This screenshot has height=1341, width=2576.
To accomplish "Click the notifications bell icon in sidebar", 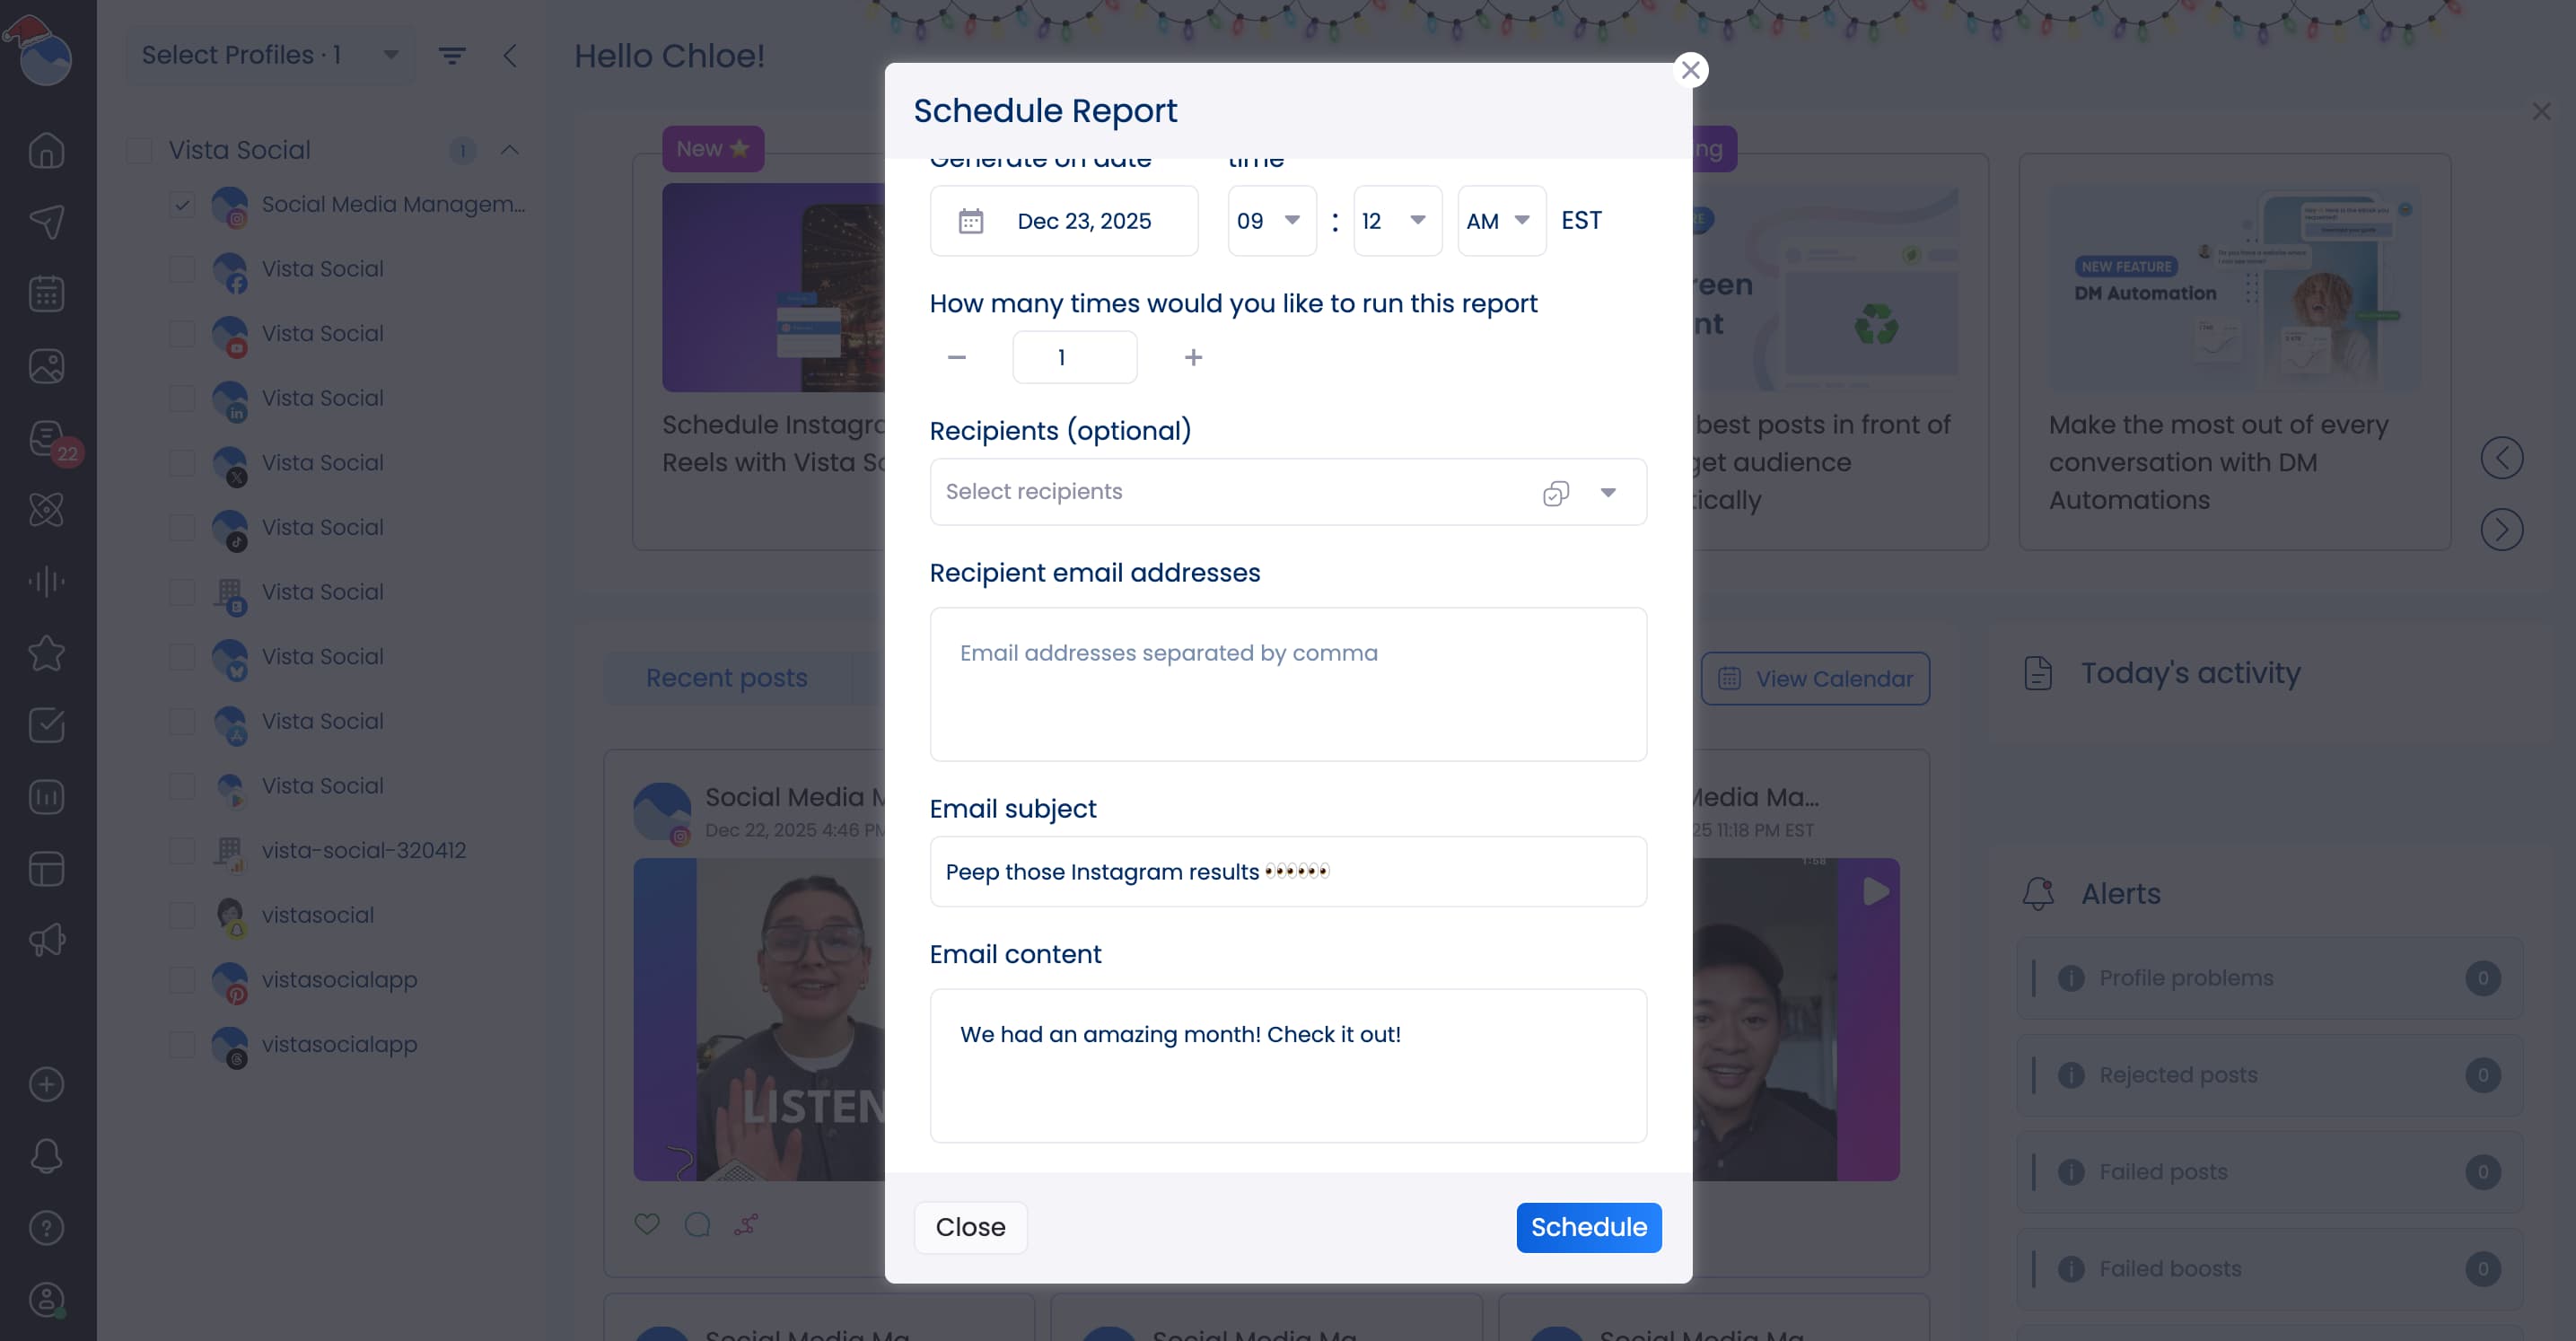I will pyautogui.click(x=46, y=1156).
